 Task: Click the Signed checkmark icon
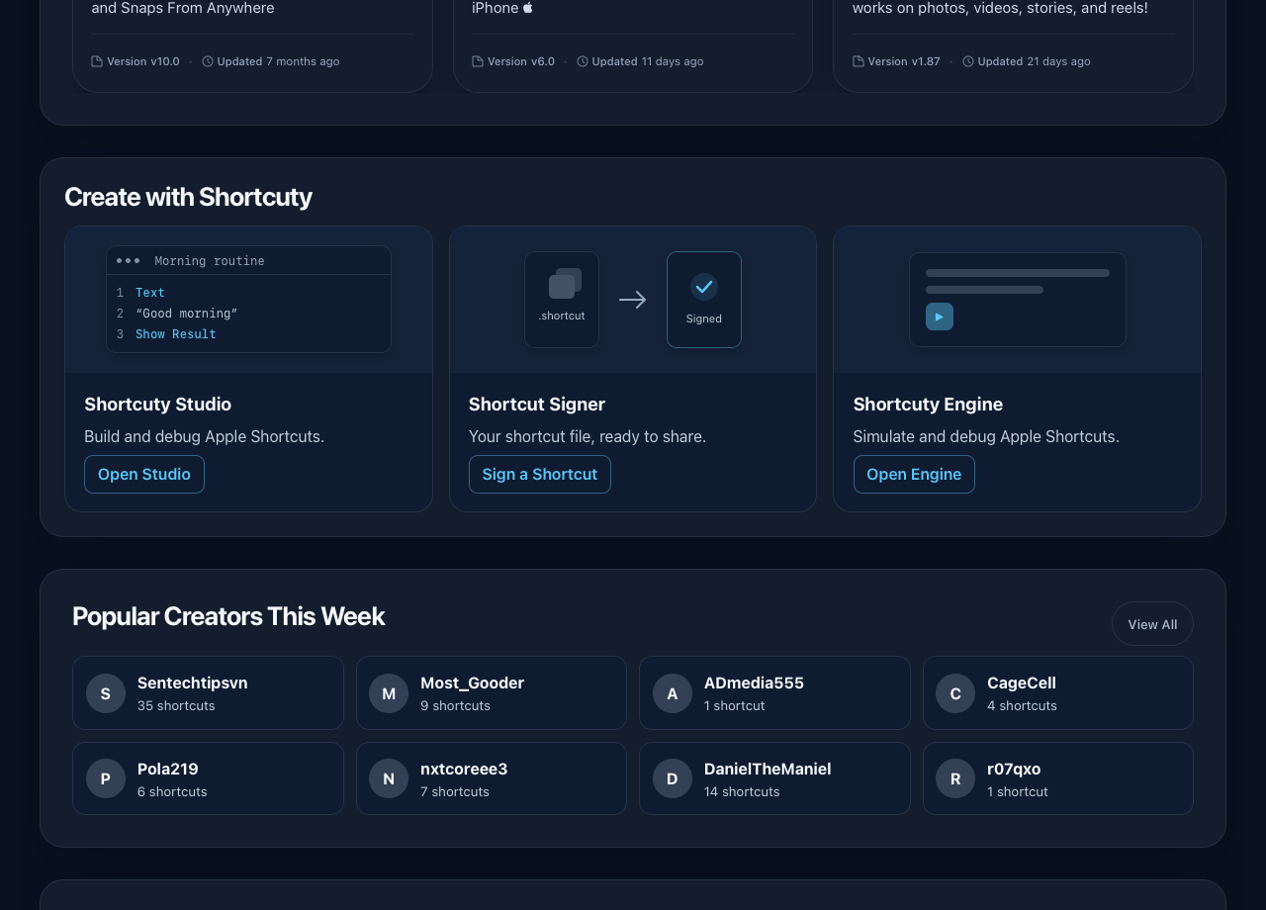point(704,287)
